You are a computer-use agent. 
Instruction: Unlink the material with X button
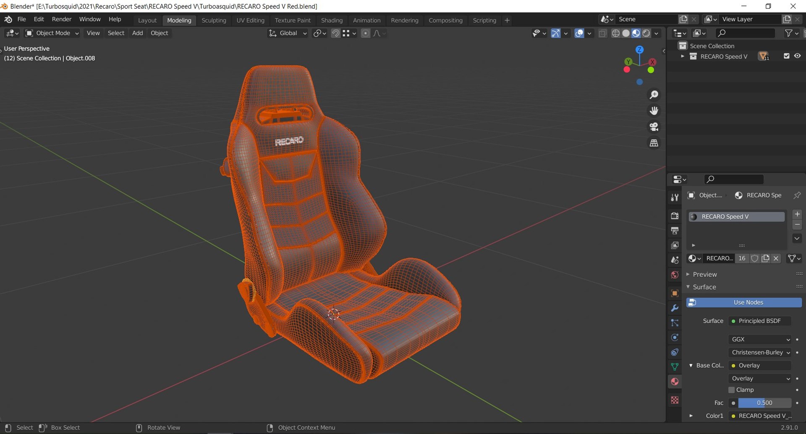coord(776,258)
